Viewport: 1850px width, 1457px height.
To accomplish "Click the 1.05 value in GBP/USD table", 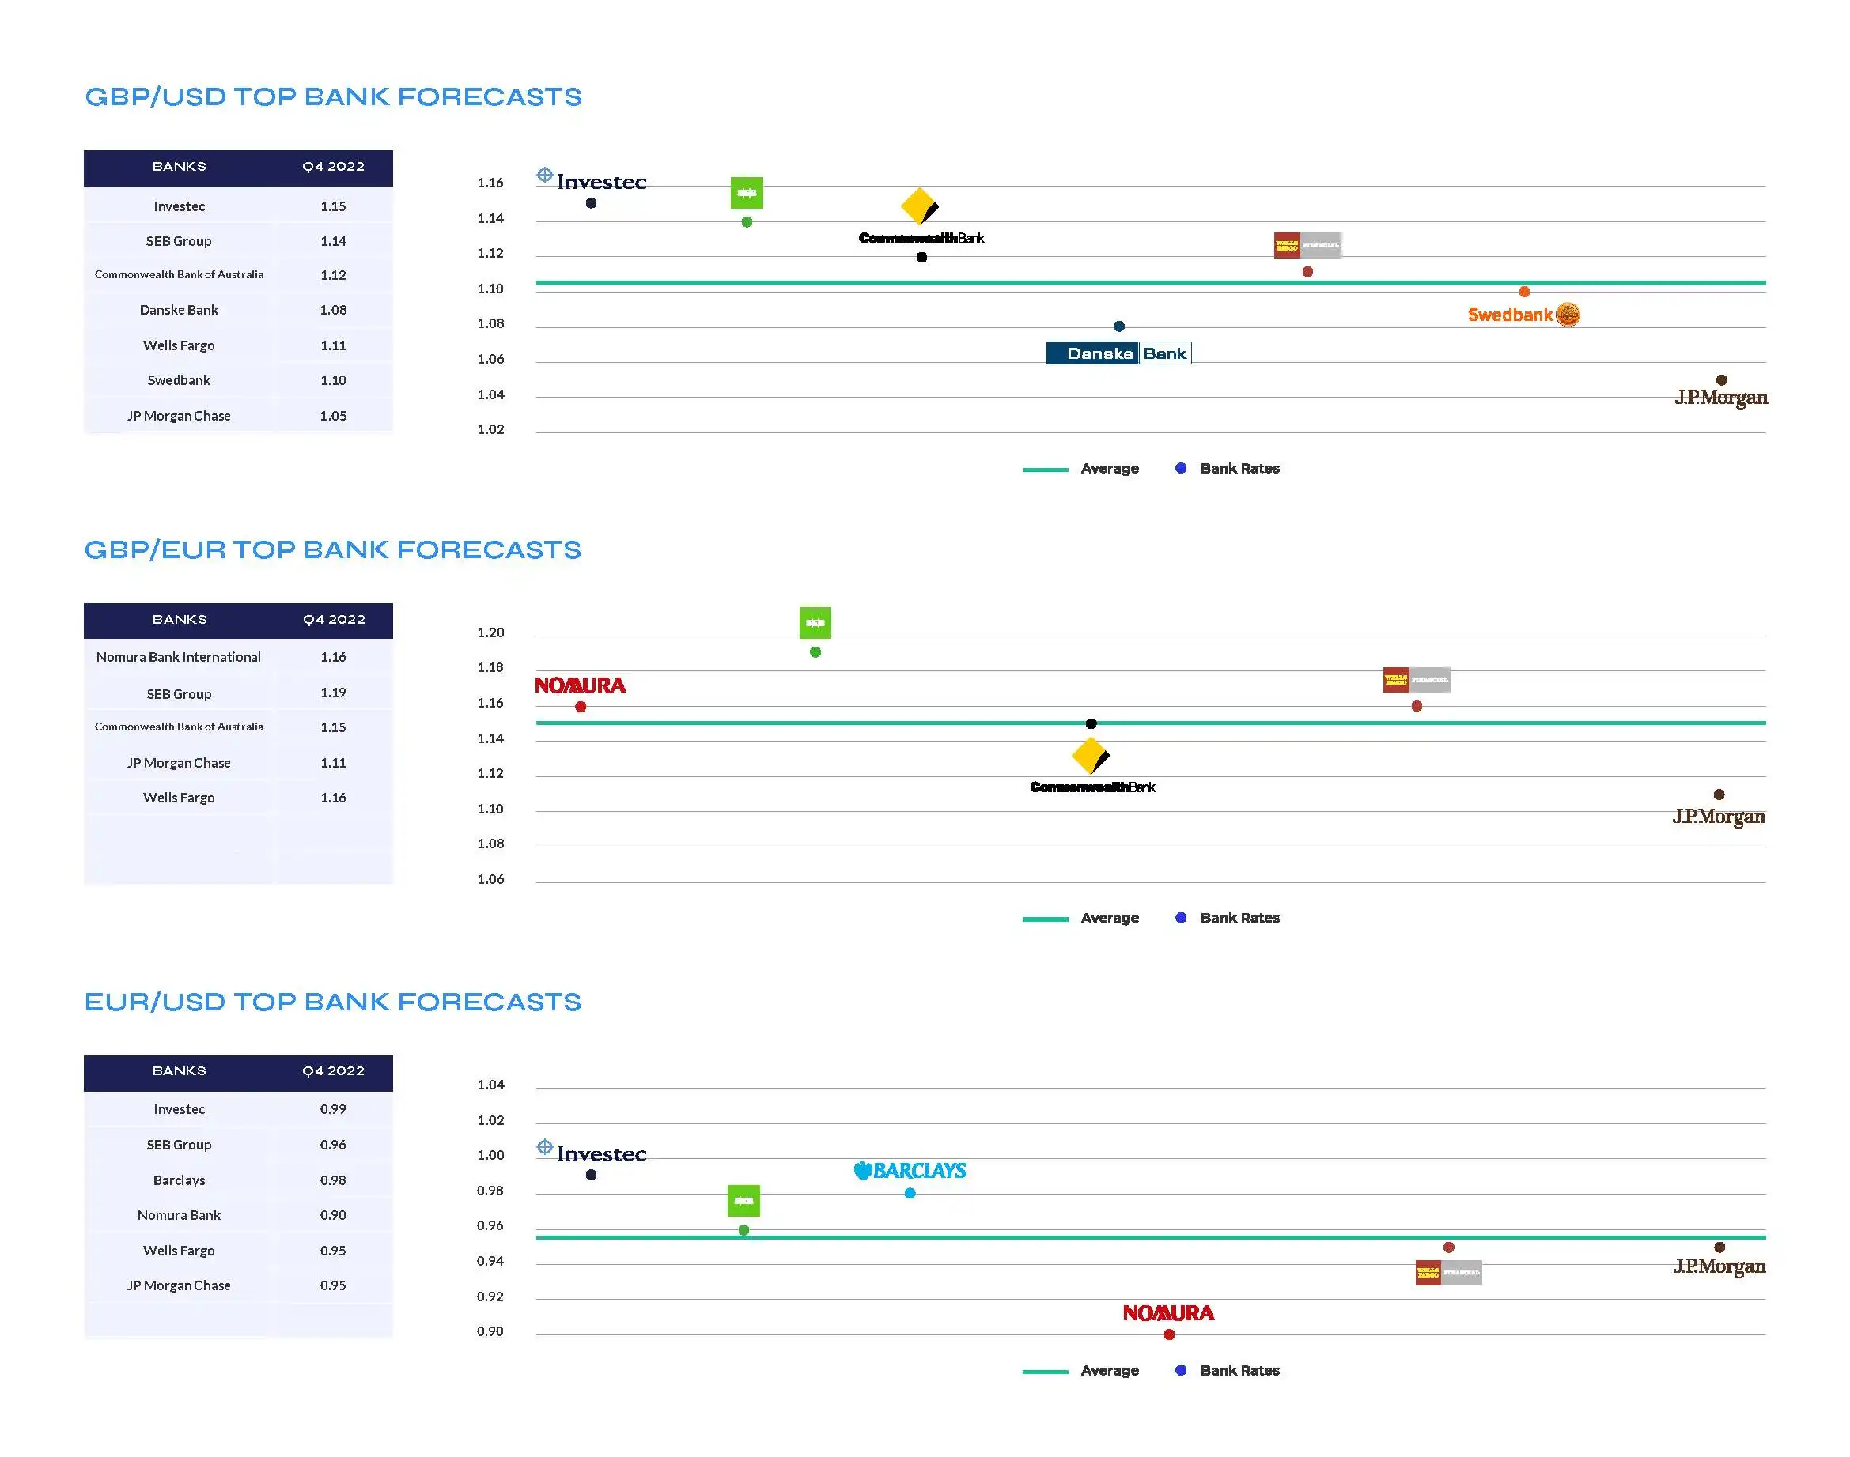I will click(x=334, y=417).
